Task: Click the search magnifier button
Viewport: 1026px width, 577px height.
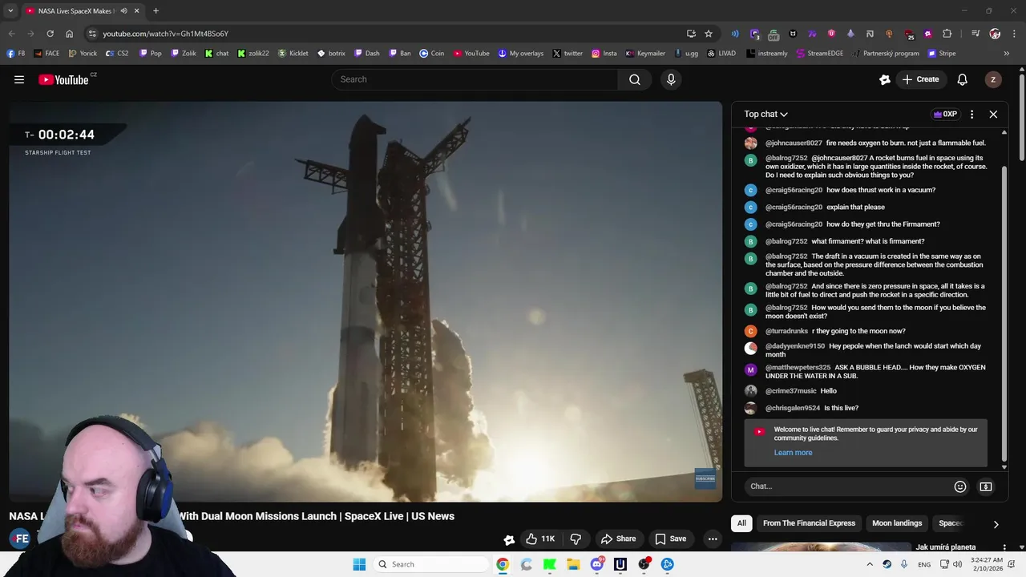Action: (635, 79)
